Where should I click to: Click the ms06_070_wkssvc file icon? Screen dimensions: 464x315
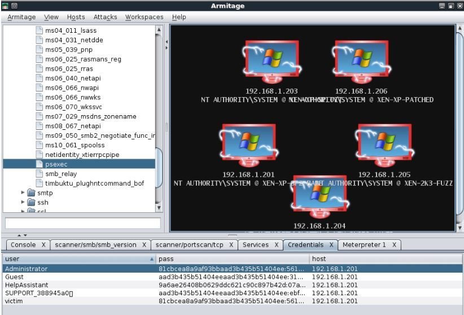39,107
